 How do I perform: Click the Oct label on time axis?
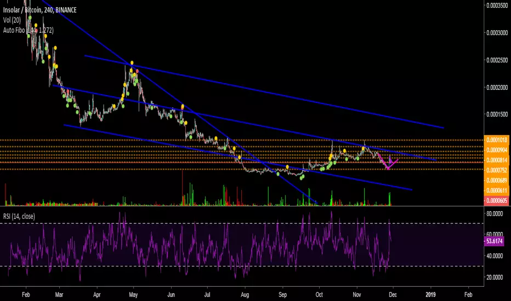coord(319,294)
